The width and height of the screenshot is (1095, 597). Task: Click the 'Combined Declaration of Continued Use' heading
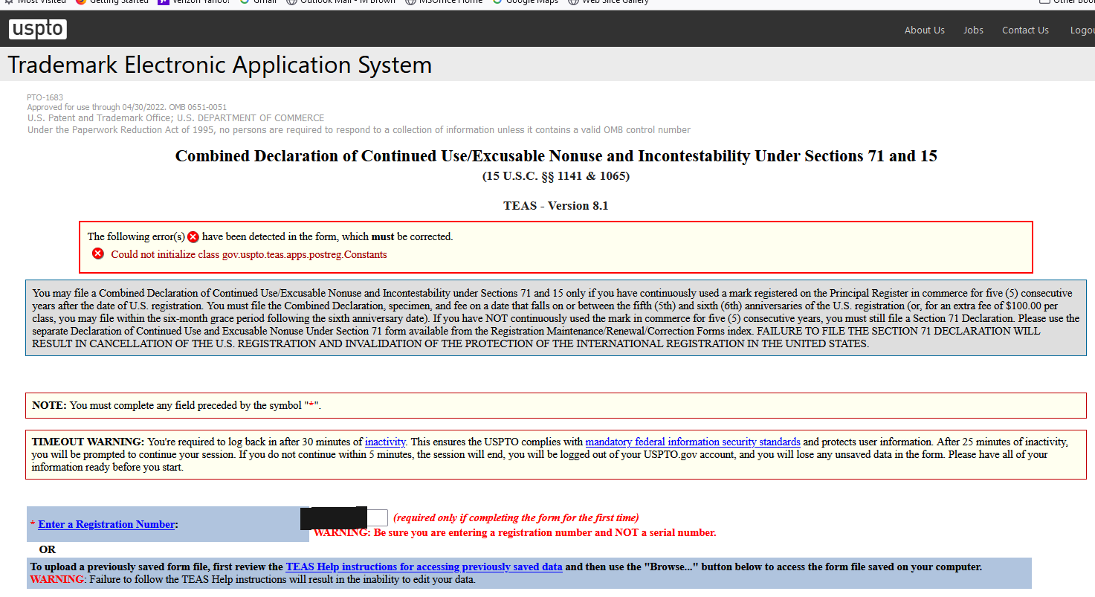[x=556, y=156]
